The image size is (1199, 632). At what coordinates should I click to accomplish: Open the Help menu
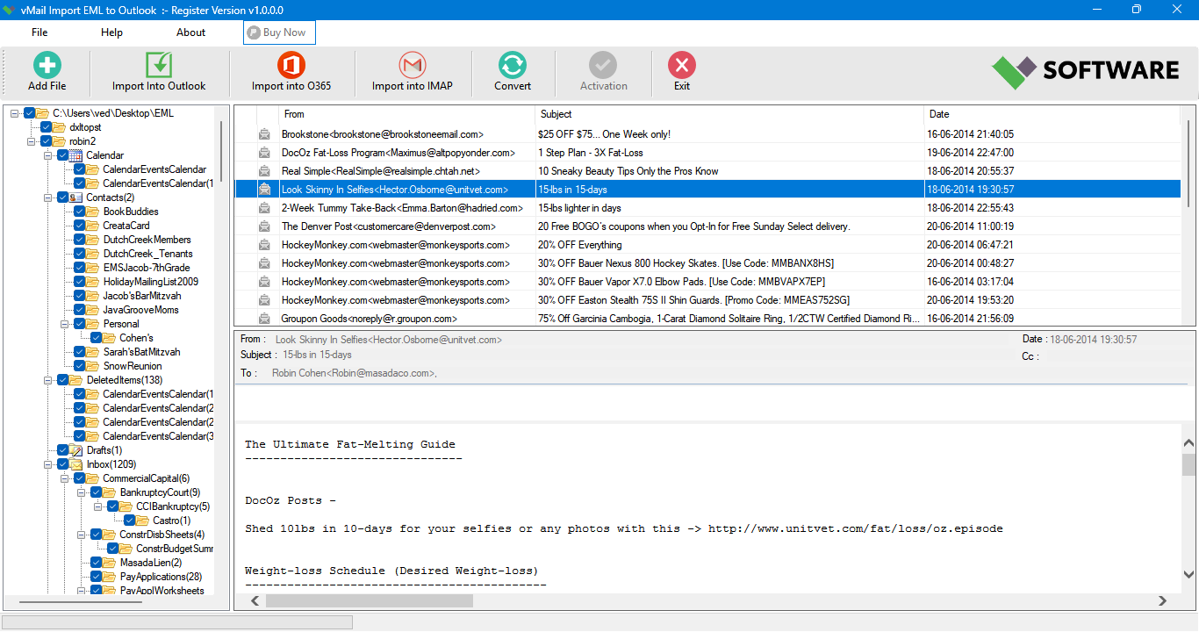coord(111,32)
